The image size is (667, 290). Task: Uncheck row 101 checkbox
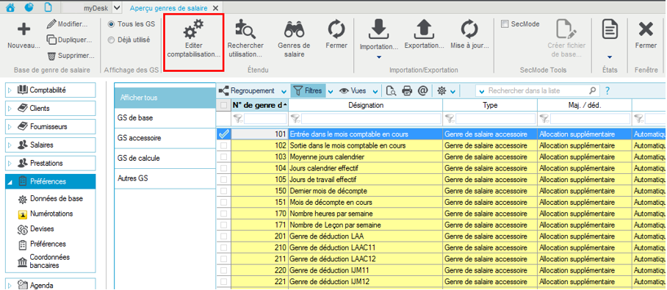[223, 134]
